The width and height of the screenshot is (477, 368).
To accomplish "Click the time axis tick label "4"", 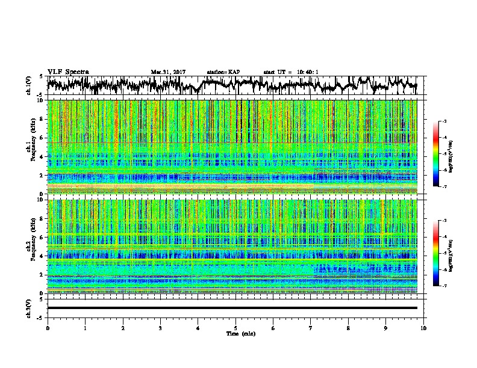I will click(198, 328).
